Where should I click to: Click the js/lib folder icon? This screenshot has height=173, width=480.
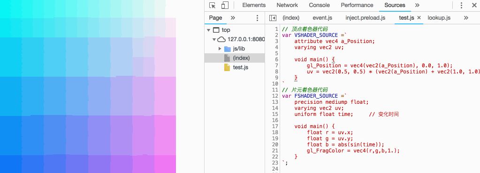(x=228, y=49)
